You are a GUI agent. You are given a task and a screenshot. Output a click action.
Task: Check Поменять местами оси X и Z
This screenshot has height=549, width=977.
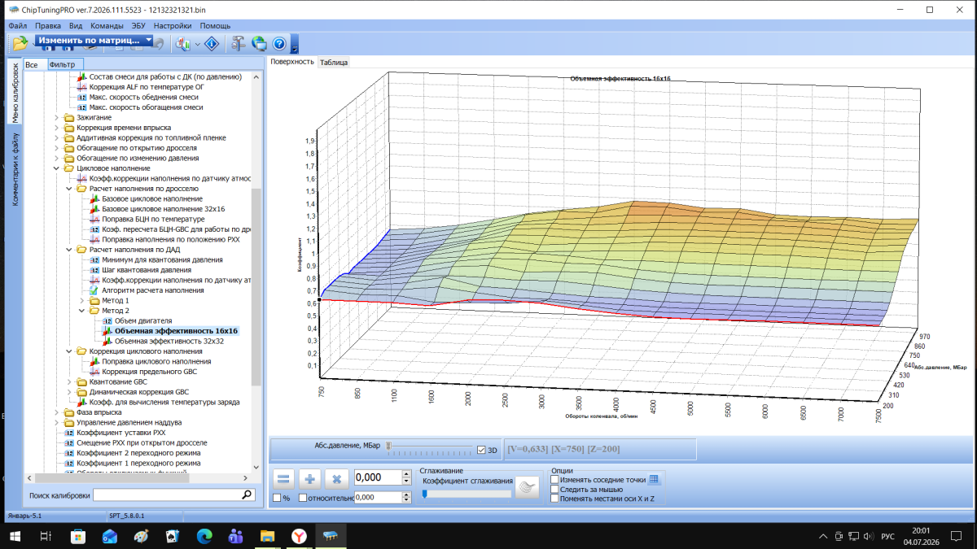[x=554, y=499]
